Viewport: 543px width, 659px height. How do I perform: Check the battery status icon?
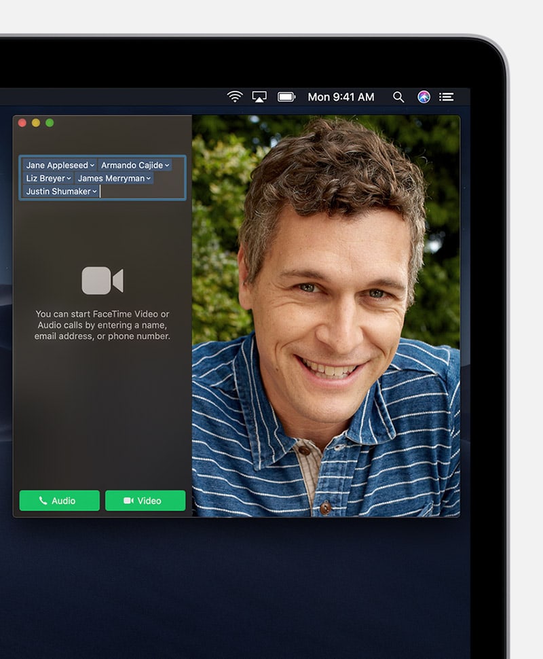coord(286,96)
